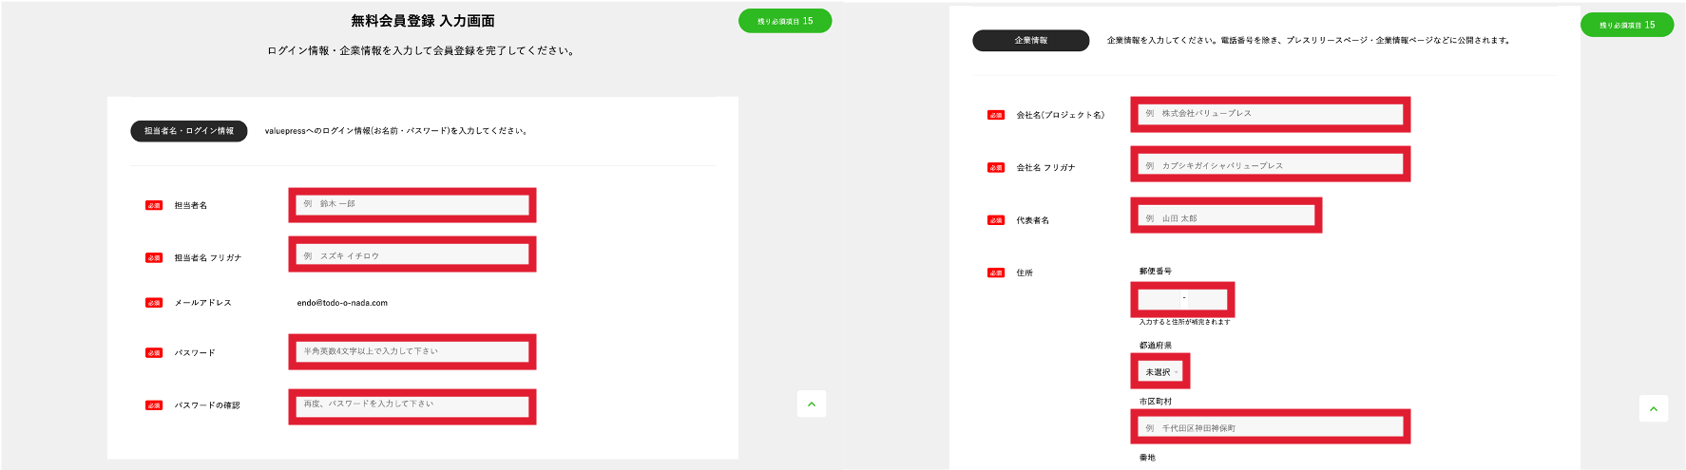Focus the 会社名 フリガナ input

(x=1270, y=165)
